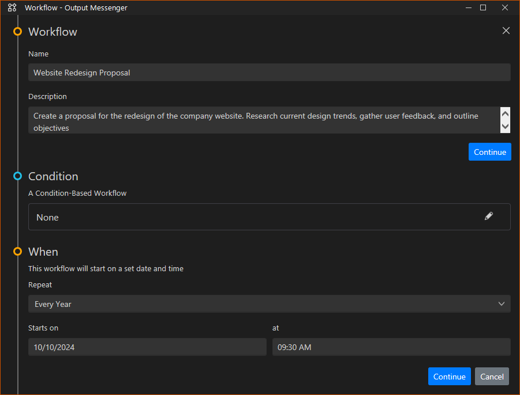Click the 'Starts on' label
Viewport: 520px width, 395px height.
43,328
